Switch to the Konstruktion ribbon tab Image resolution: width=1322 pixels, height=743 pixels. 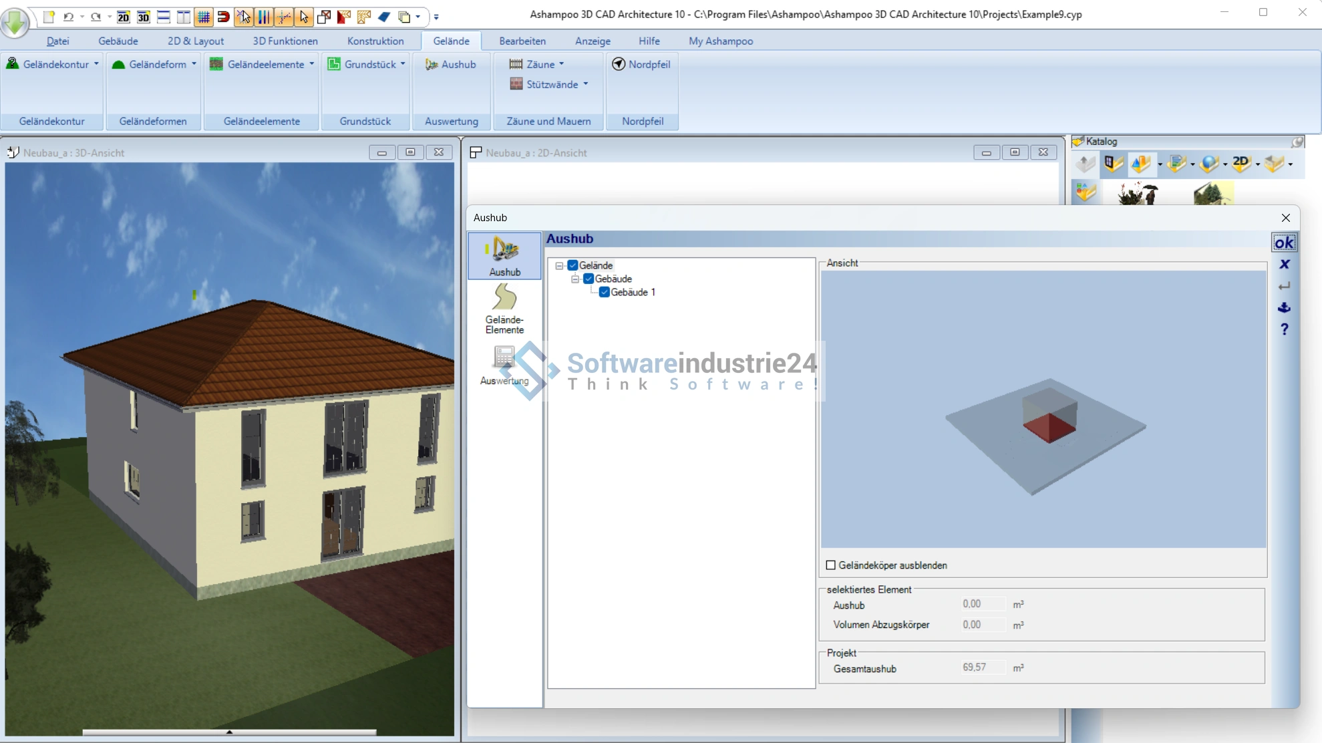point(375,41)
